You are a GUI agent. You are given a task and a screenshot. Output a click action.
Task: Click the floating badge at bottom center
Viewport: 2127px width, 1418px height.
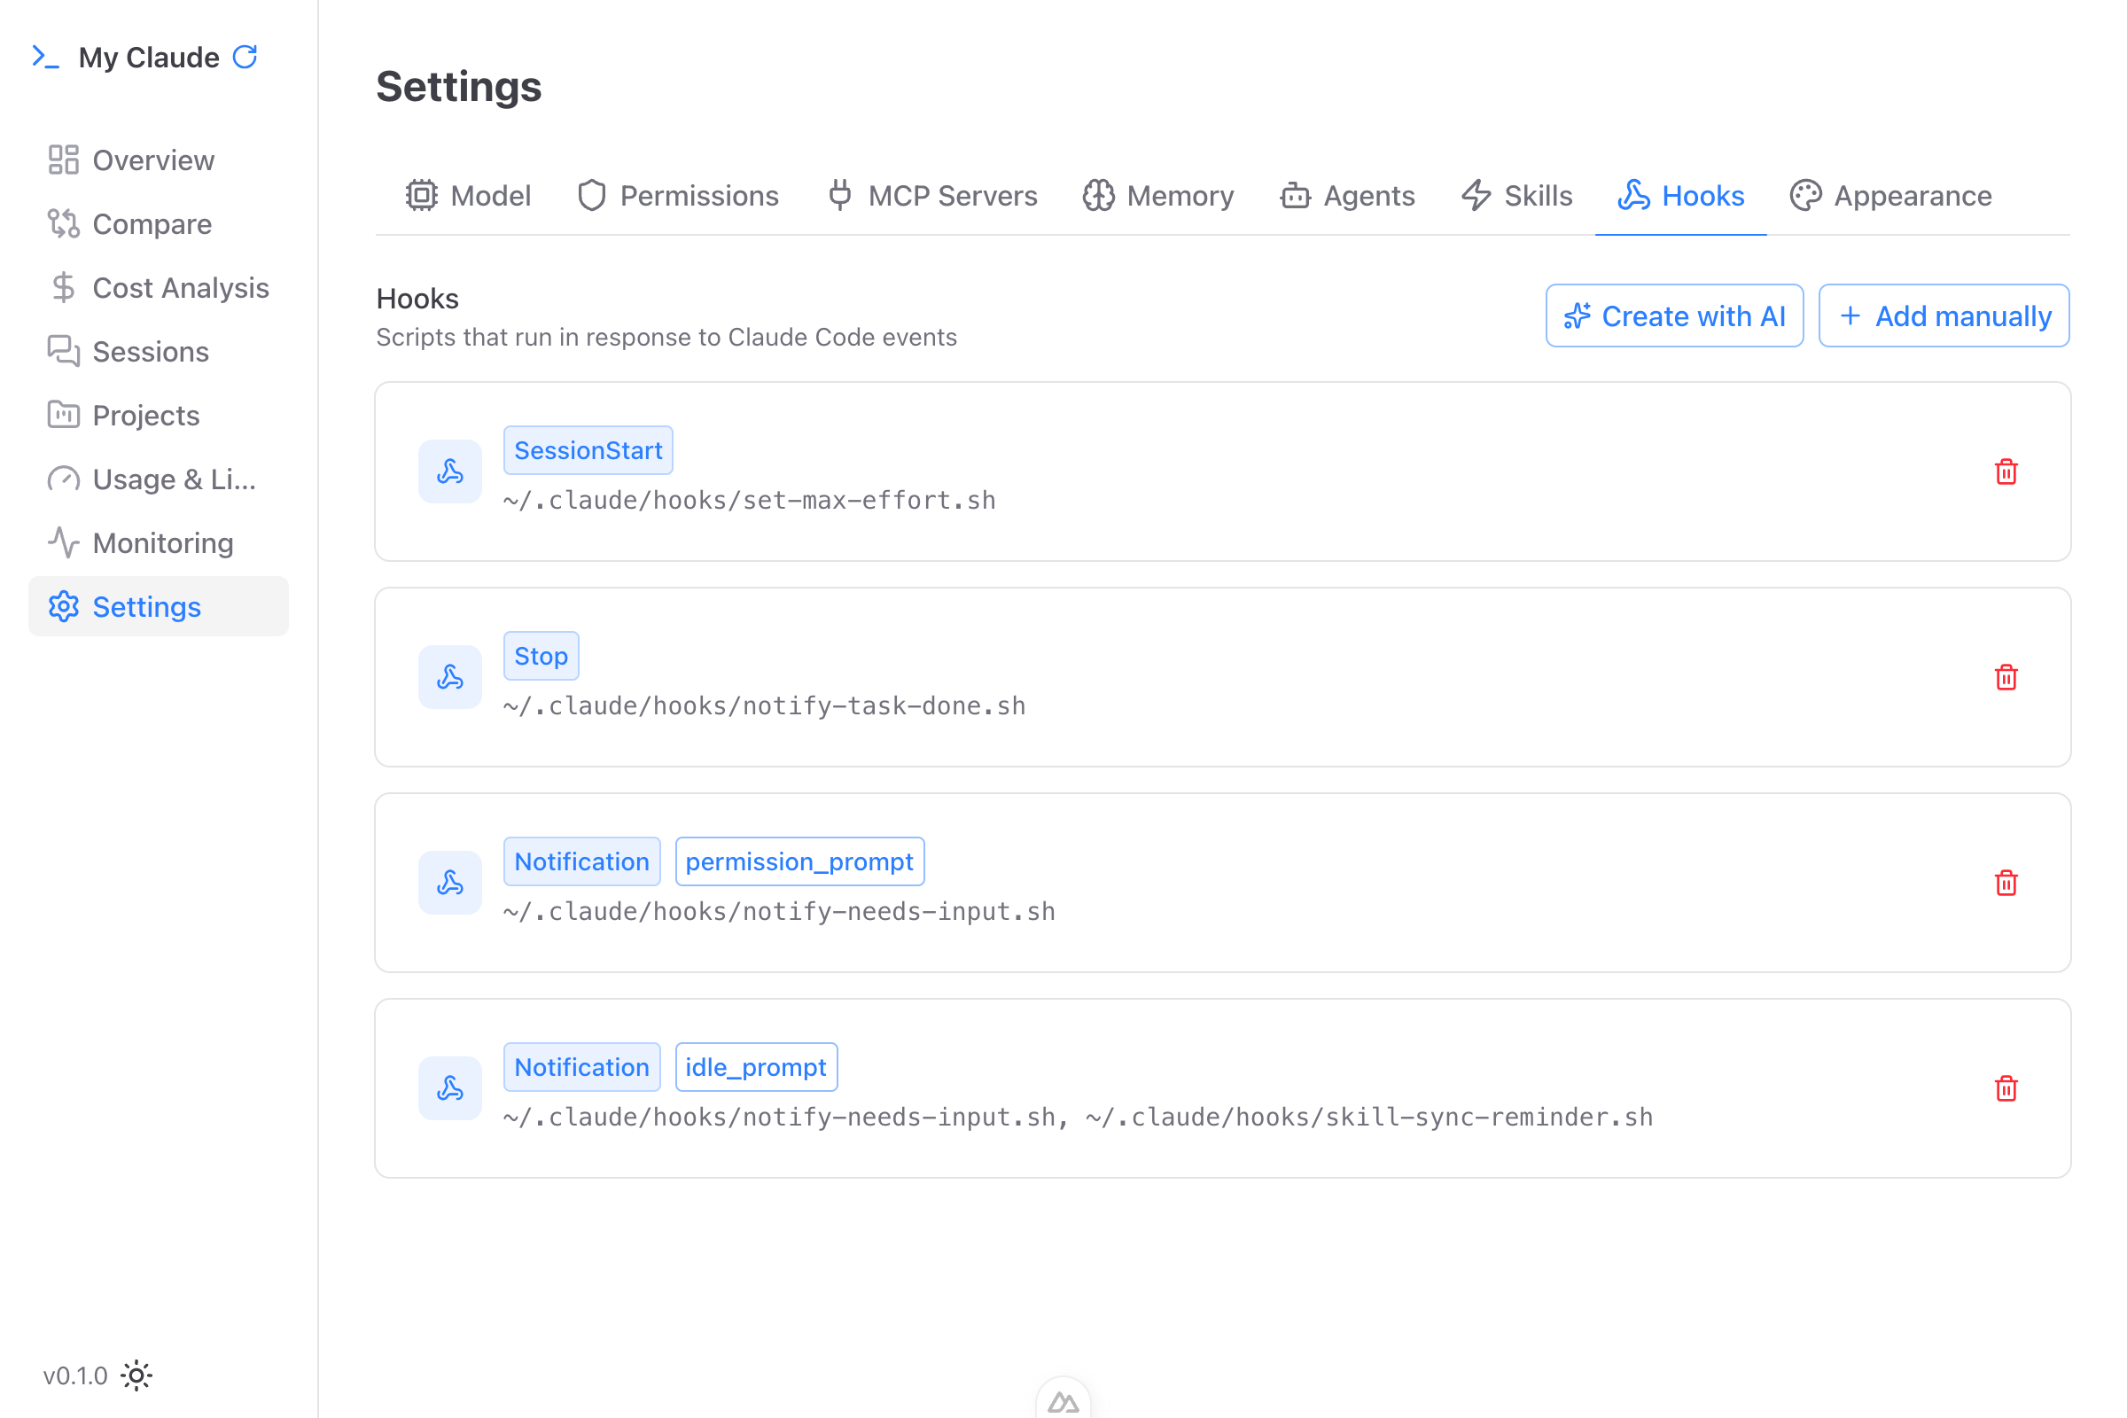1063,1399
